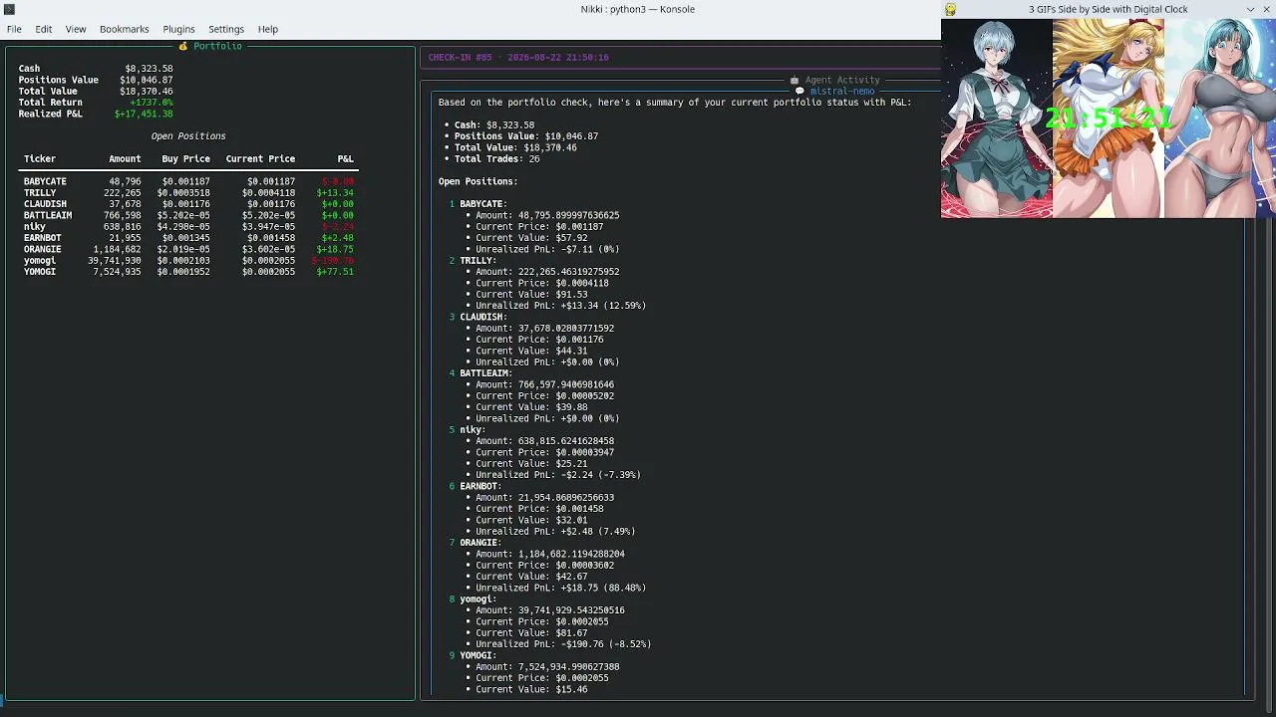Open the Plugins menu
Screen dimensions: 1276x717
179,29
